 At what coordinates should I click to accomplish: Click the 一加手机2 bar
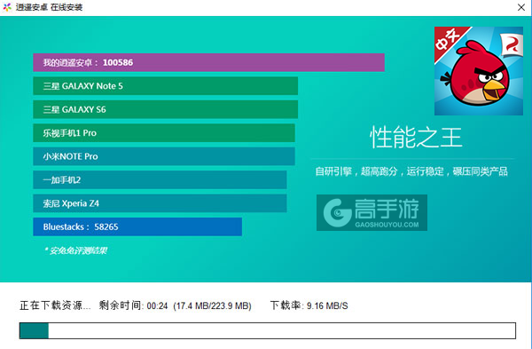160,179
